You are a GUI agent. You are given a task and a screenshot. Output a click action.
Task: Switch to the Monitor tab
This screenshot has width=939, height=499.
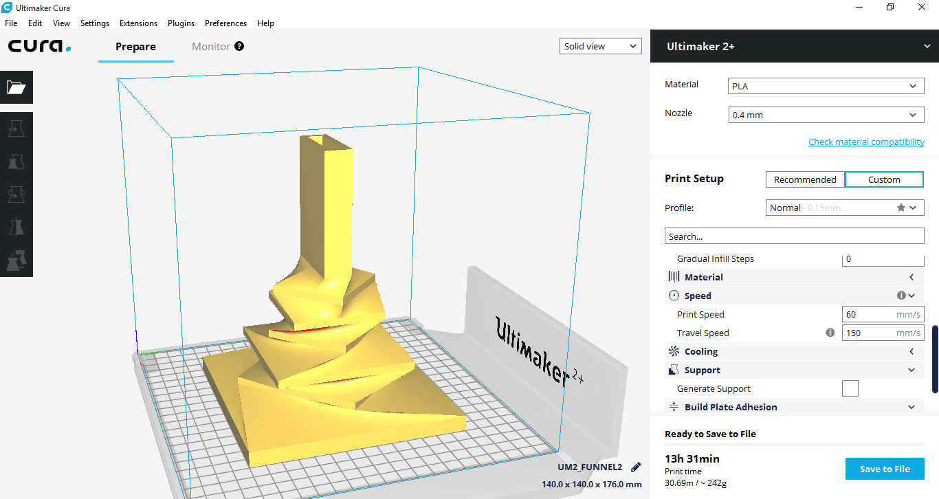tap(211, 47)
